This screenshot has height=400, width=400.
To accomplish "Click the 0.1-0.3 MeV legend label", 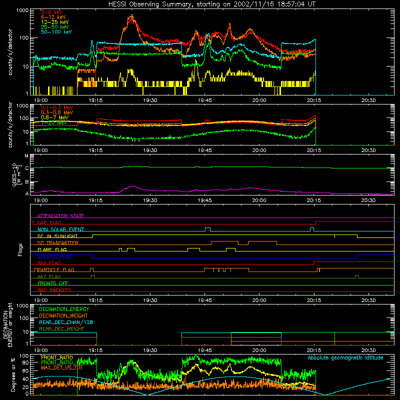I will click(57, 107).
